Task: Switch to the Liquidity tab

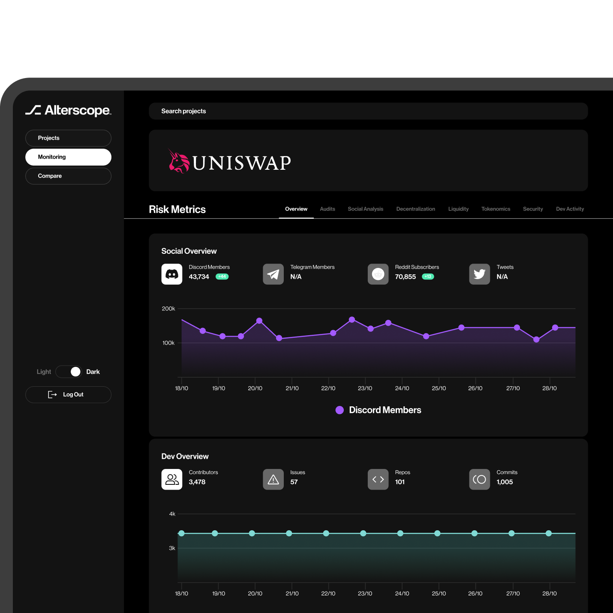Action: coord(458,209)
